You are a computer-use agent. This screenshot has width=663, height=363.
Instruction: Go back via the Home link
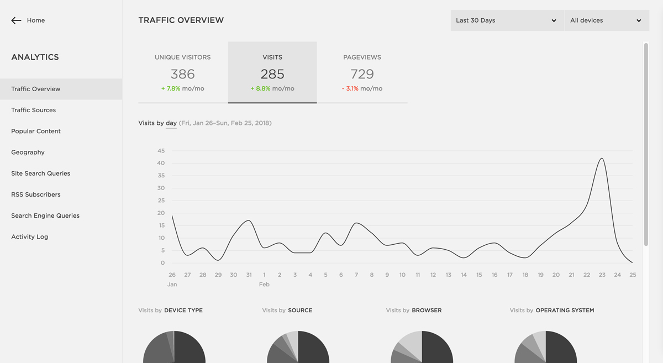coord(36,20)
